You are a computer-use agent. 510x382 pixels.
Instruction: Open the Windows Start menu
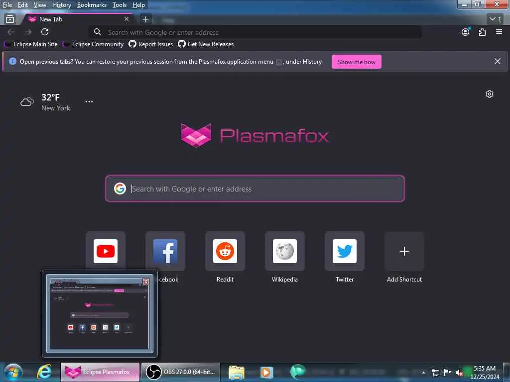(x=13, y=372)
